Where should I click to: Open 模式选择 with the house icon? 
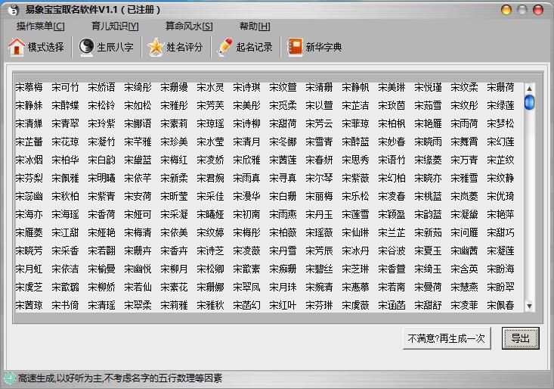point(17,47)
